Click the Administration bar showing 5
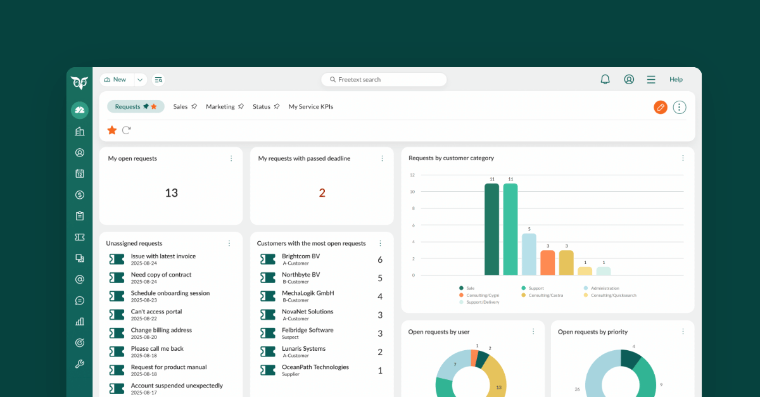760x397 pixels. 529,254
